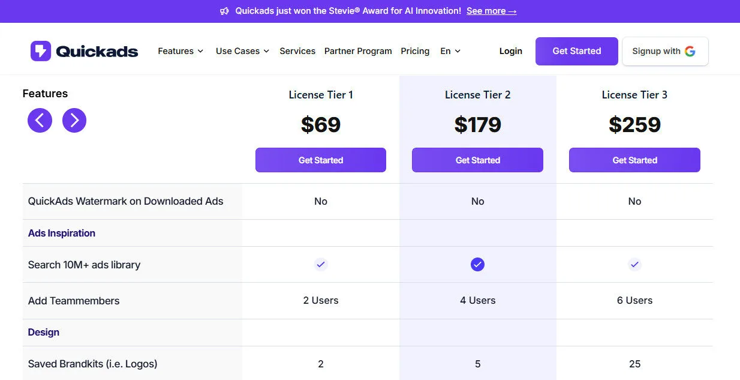Click the previous arrow to scroll pricing tiers
This screenshot has height=380, width=740.
point(40,120)
